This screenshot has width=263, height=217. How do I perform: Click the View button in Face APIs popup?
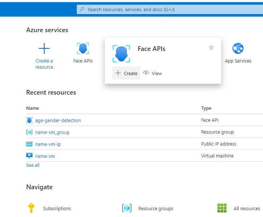tap(152, 73)
